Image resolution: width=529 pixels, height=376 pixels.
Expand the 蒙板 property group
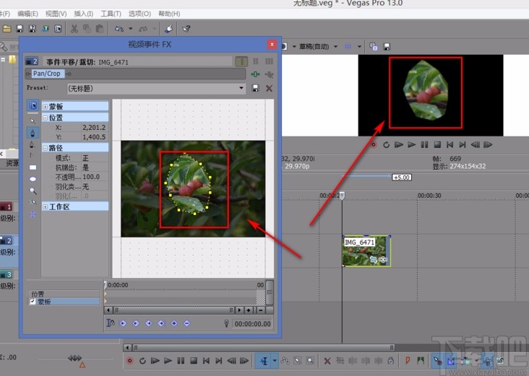[46, 107]
